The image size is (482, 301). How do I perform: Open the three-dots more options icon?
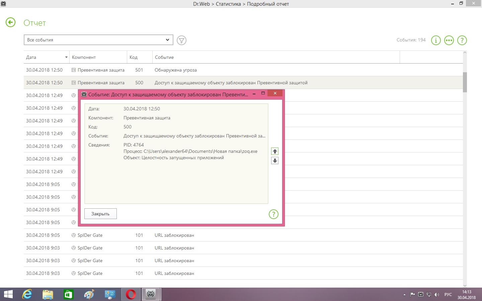tap(449, 40)
